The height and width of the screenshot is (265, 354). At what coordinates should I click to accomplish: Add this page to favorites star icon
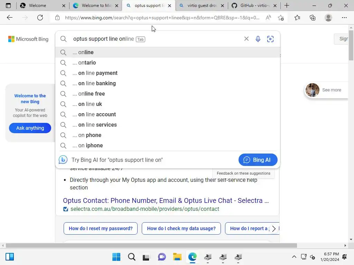pyautogui.click(x=281, y=18)
